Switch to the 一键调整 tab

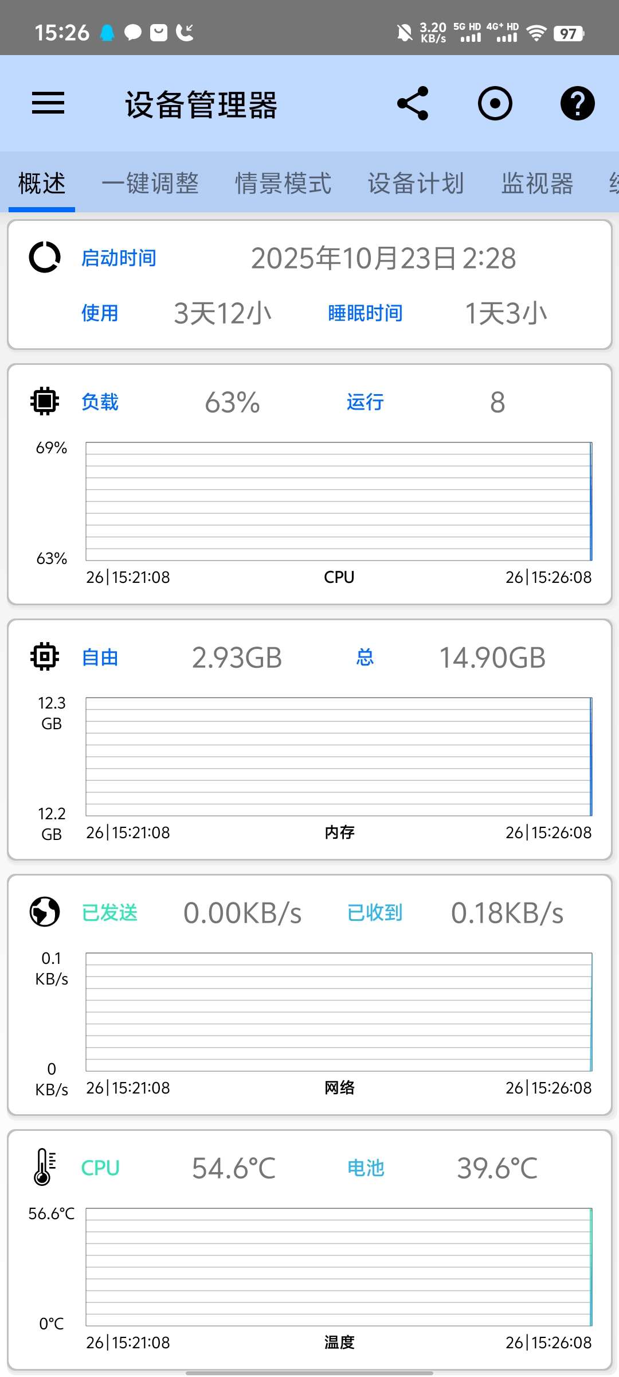point(150,184)
